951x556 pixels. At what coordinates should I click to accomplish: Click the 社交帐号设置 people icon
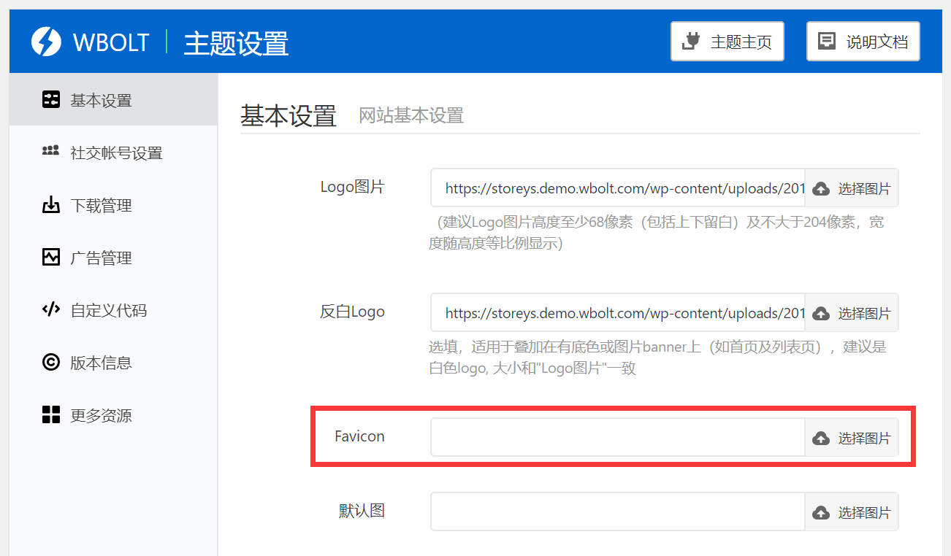coord(50,152)
